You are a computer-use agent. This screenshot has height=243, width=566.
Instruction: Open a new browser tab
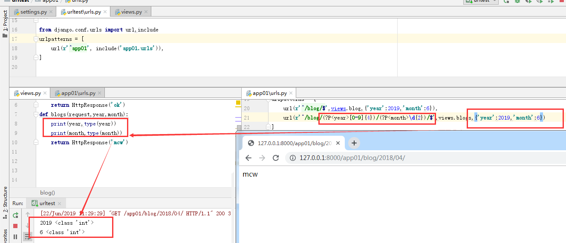click(x=354, y=143)
